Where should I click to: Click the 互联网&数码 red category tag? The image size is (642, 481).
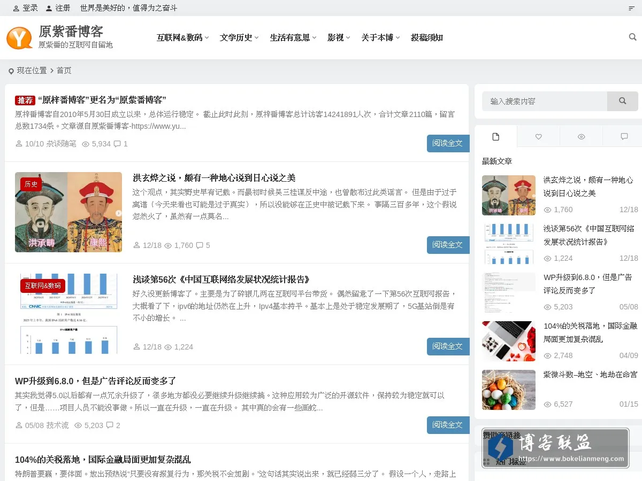click(43, 286)
